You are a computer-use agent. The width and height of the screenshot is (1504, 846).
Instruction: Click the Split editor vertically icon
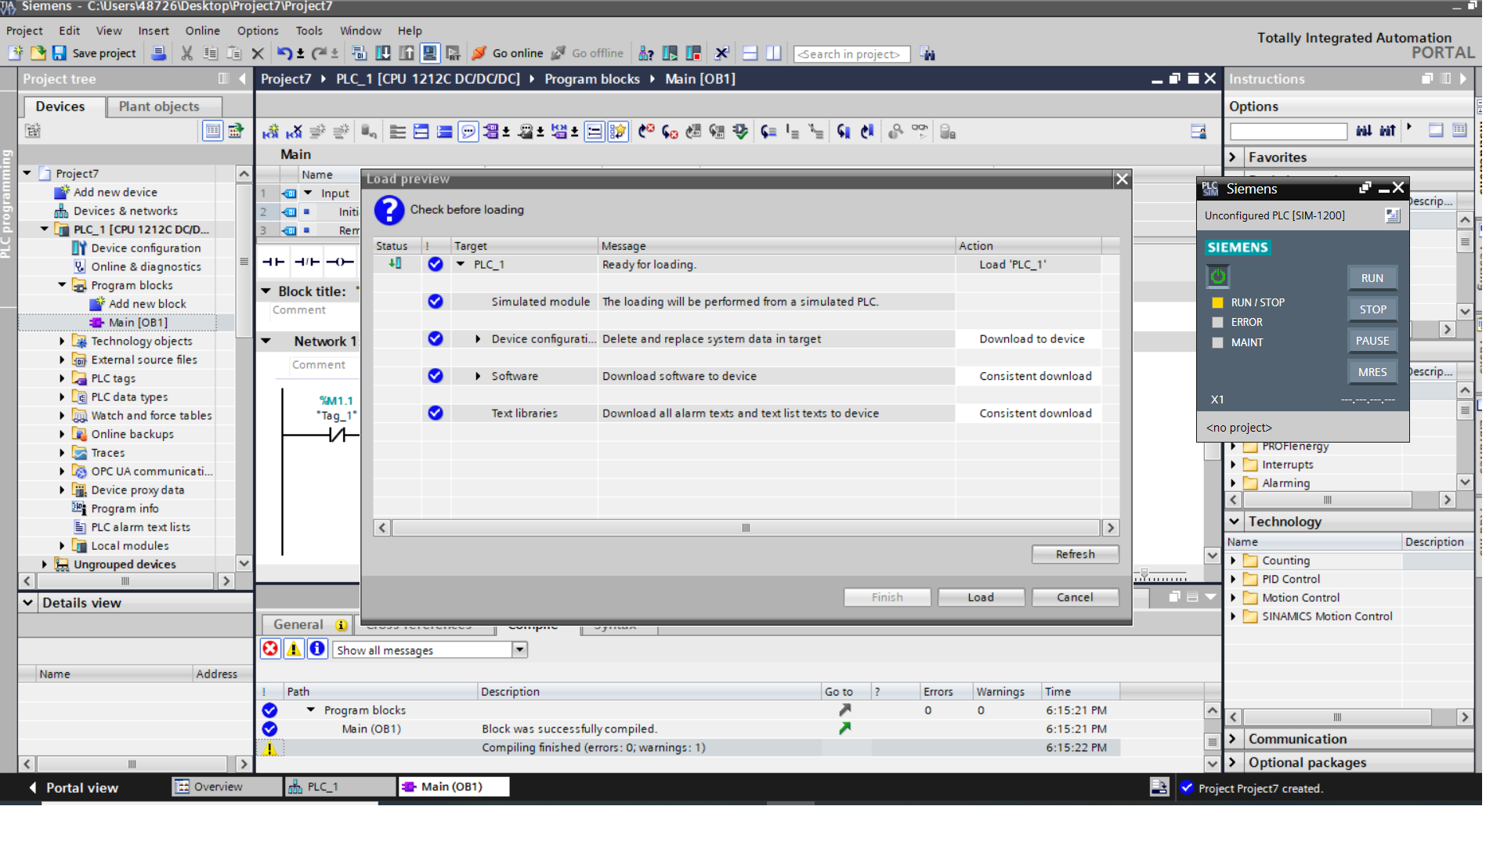pyautogui.click(x=774, y=53)
